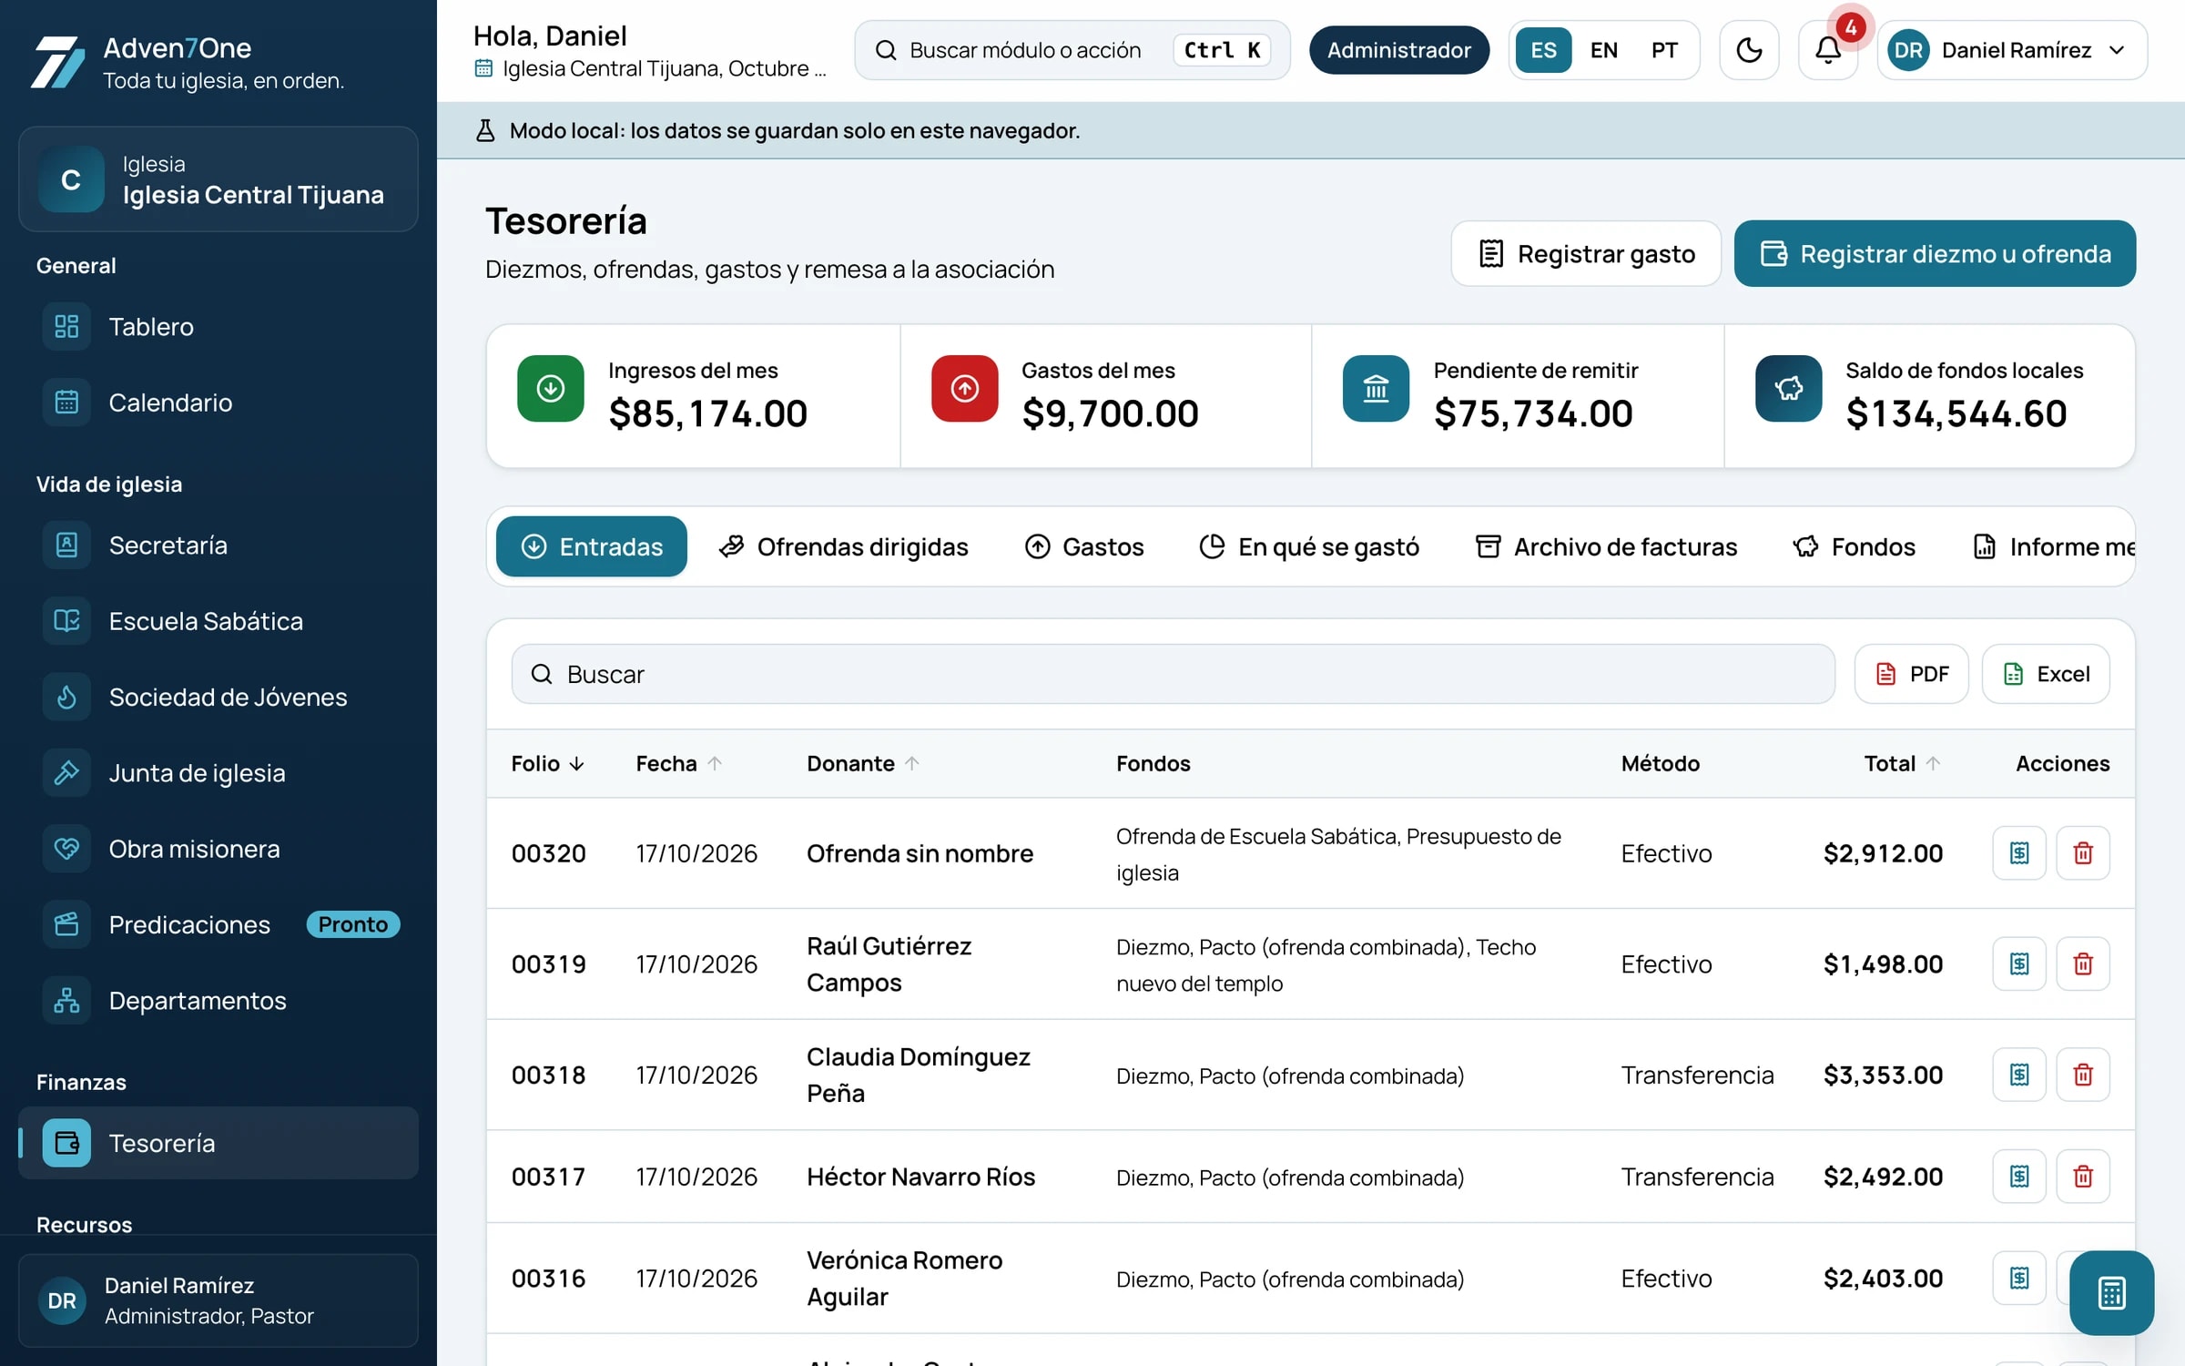Sort table by Fecha column
2185x1366 pixels.
click(x=678, y=763)
